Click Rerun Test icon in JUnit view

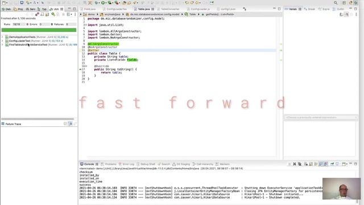click(53, 14)
